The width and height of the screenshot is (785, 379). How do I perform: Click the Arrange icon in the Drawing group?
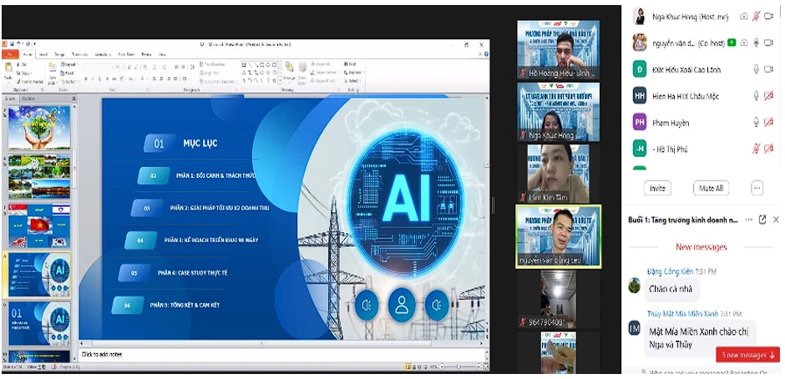click(290, 70)
